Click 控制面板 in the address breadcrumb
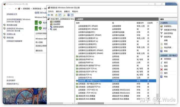Screen dimensions: 180x107 [26, 8]
